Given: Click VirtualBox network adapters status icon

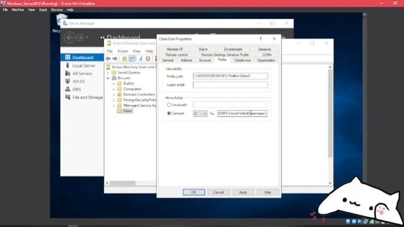Looking at the screenshot, I should tap(365, 221).
